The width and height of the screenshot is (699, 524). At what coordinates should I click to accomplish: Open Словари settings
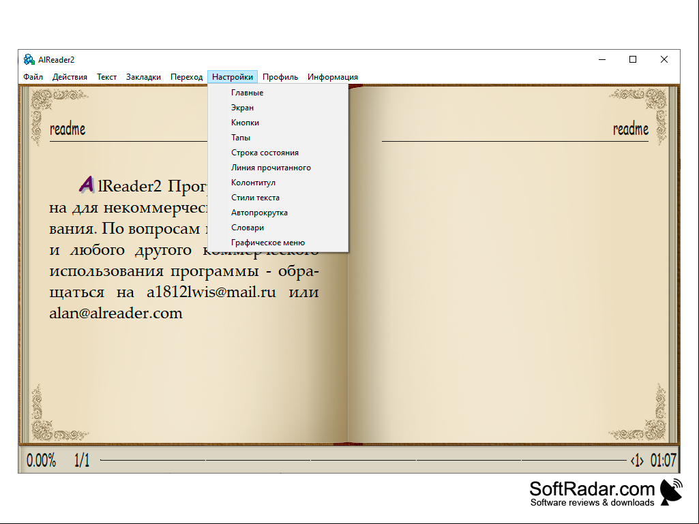278,228
